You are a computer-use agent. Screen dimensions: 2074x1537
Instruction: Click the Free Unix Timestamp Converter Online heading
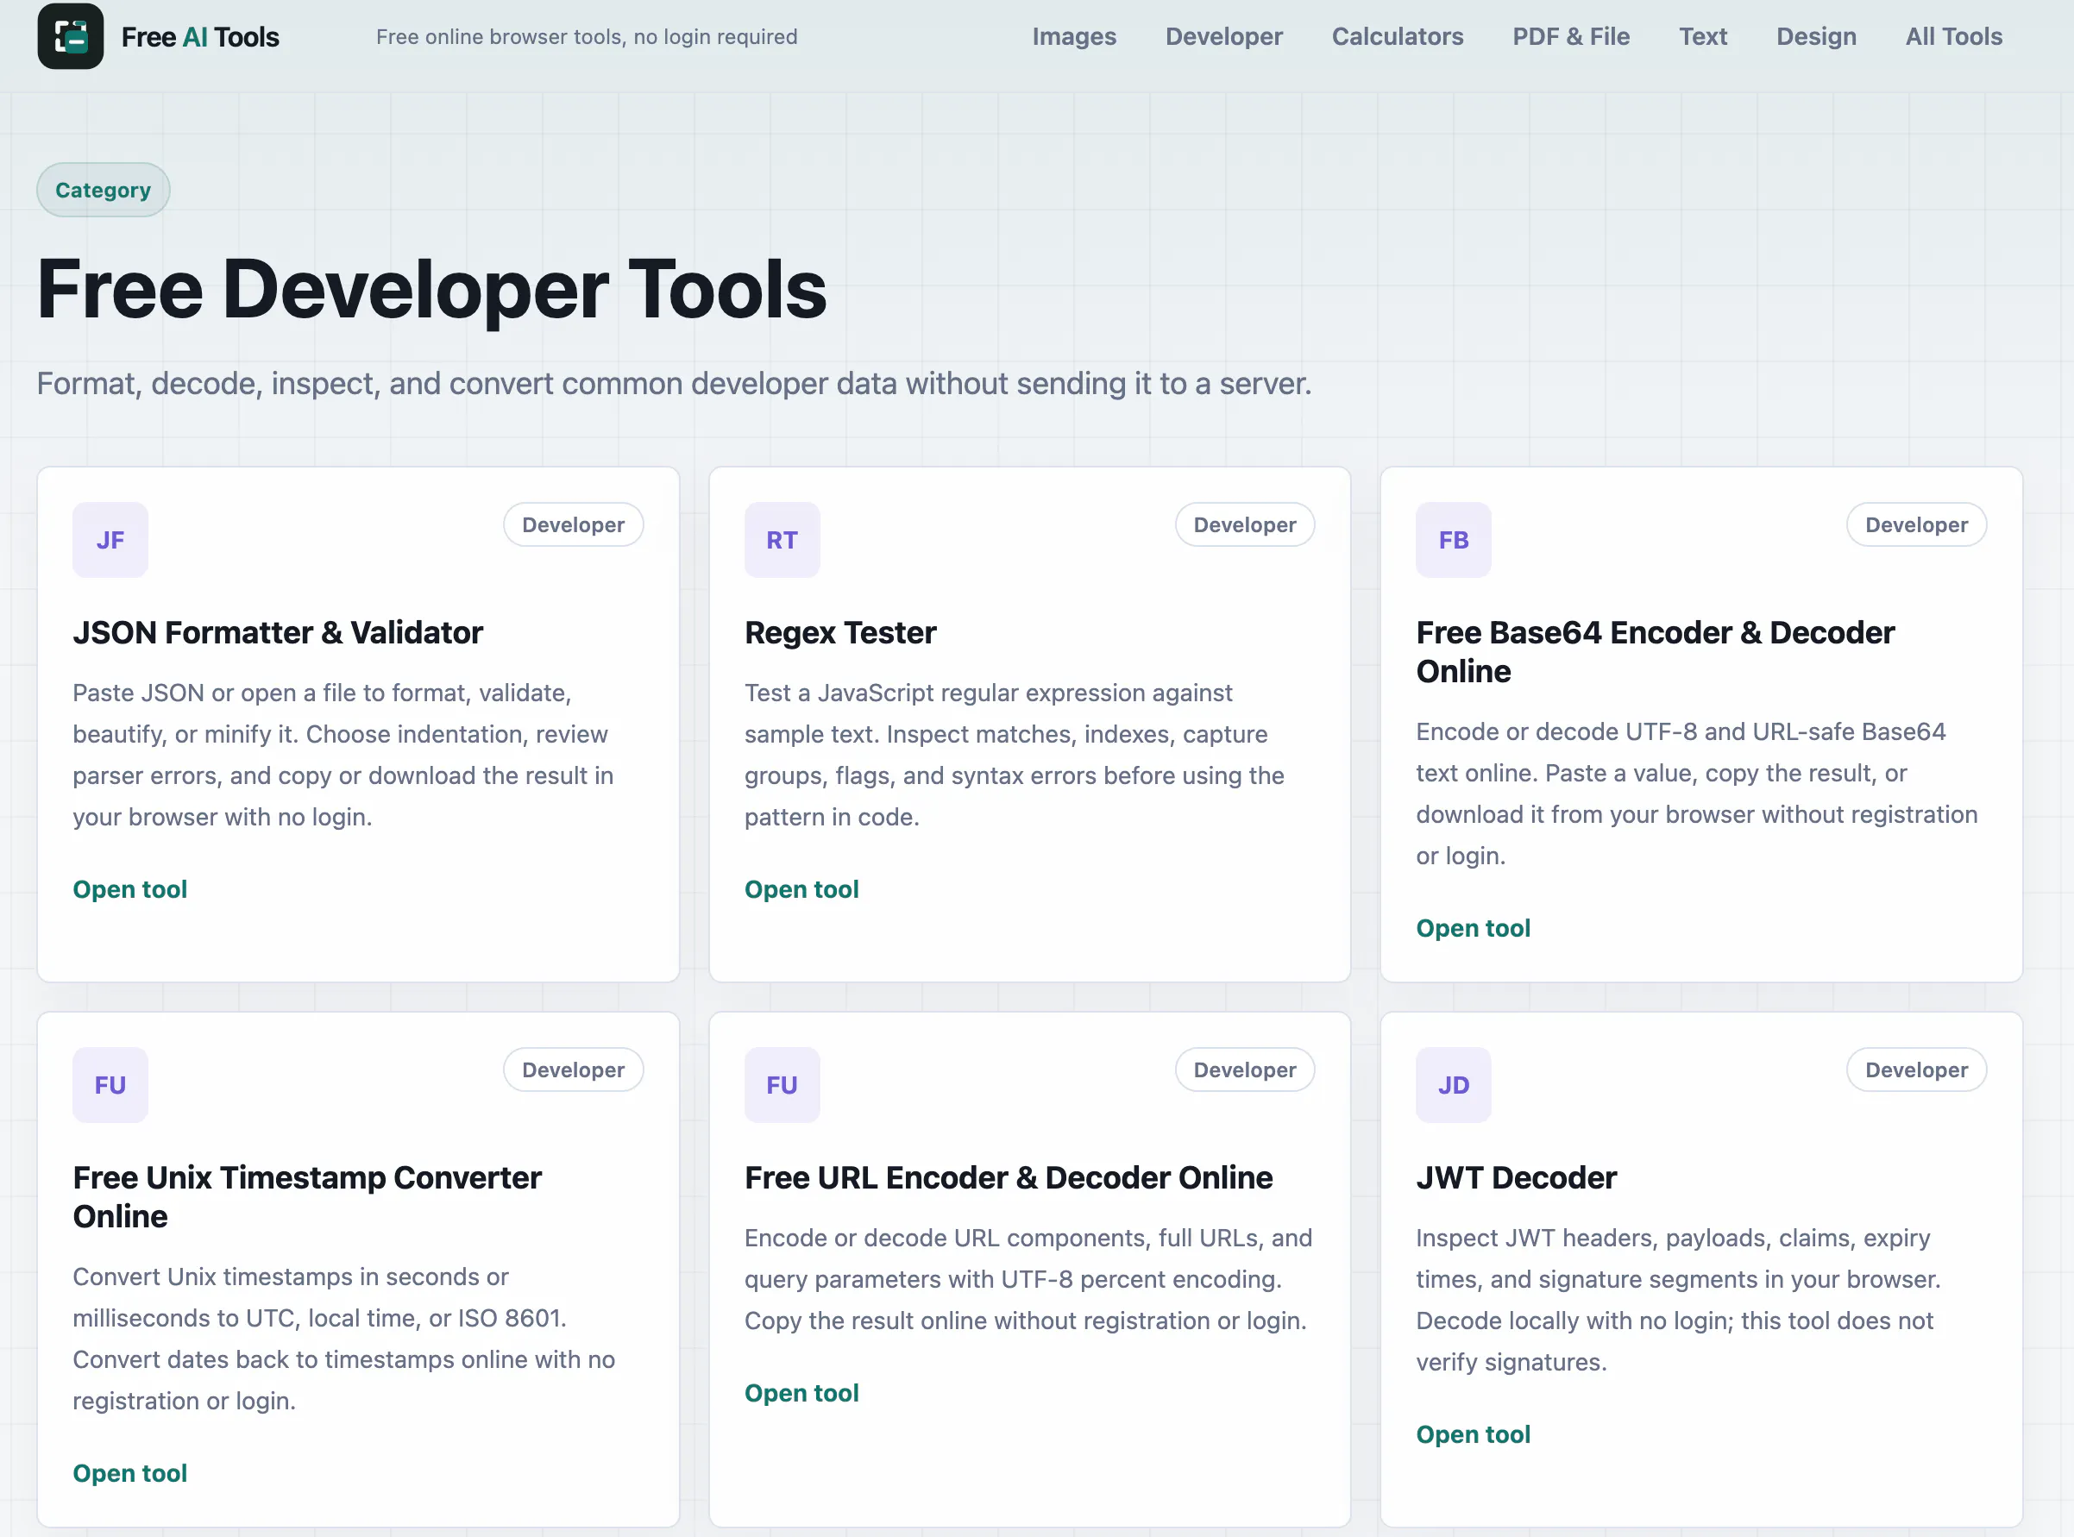307,1196
